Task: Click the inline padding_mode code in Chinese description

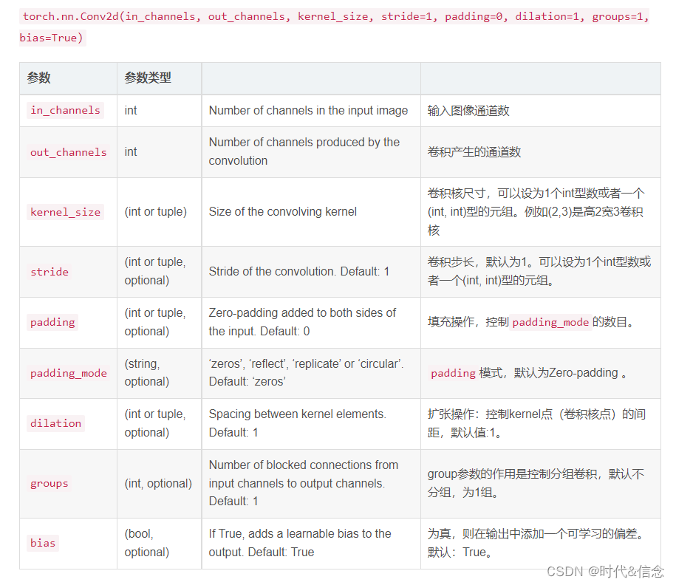Action: pos(550,322)
